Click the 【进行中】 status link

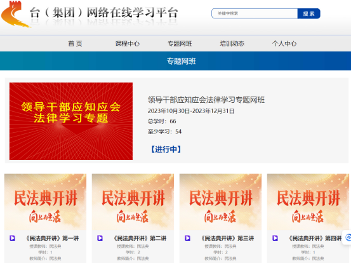[x=166, y=149]
